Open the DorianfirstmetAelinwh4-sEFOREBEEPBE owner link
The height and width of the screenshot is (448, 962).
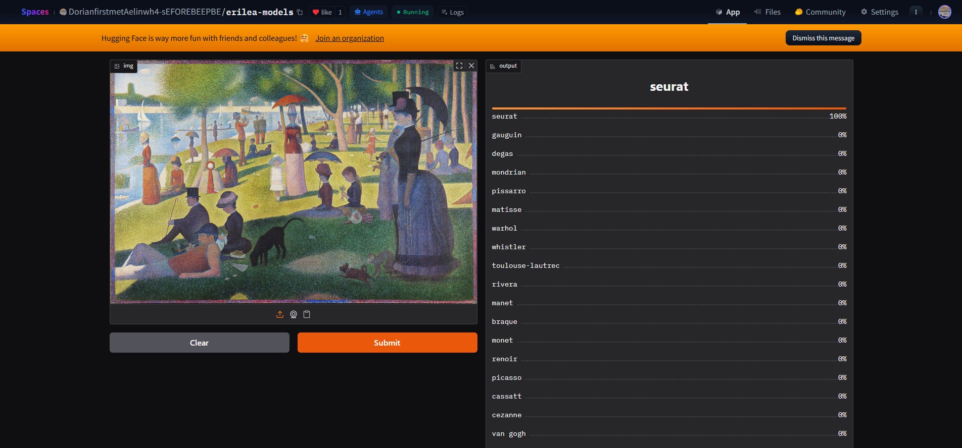click(x=145, y=12)
